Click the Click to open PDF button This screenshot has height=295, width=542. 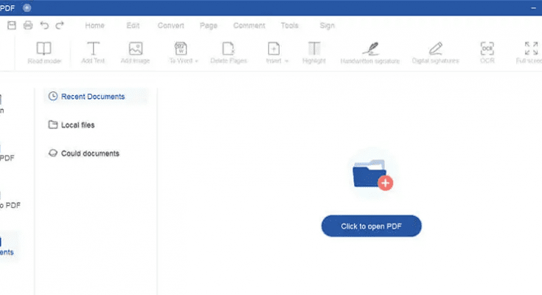tap(371, 226)
